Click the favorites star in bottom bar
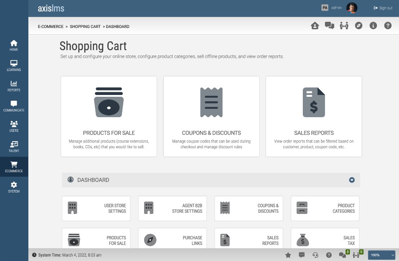 [x=288, y=255]
